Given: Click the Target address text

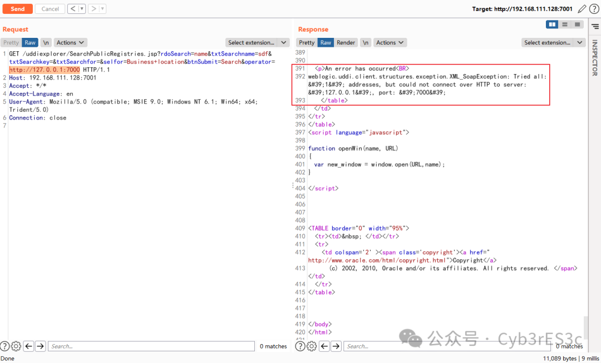Looking at the screenshot, I should [523, 9].
